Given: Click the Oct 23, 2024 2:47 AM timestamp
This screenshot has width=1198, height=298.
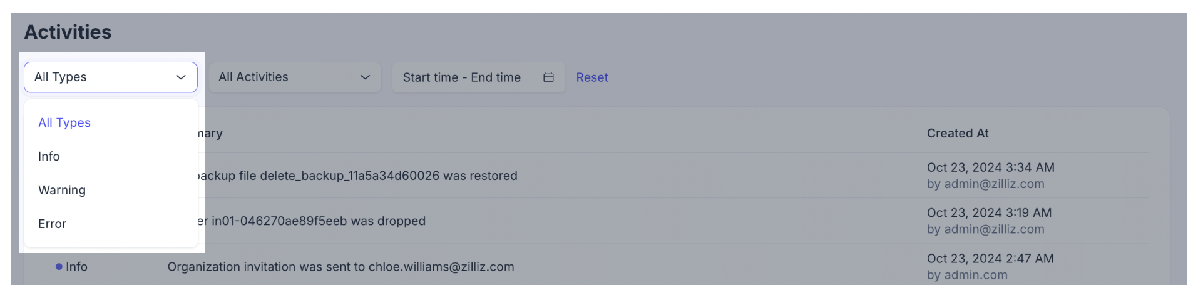Looking at the screenshot, I should (990, 259).
